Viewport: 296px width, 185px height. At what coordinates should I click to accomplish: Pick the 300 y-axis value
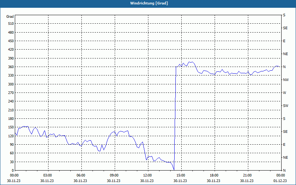(x=11, y=84)
